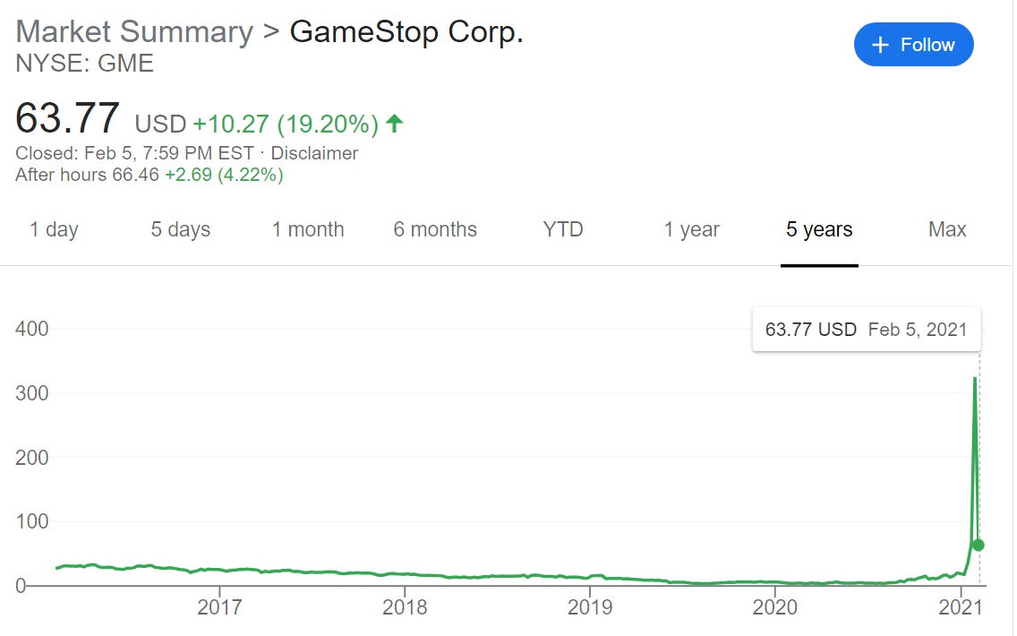1017x636 pixels.
Task: Click the 2017 label on x-axis
Action: coord(219,607)
